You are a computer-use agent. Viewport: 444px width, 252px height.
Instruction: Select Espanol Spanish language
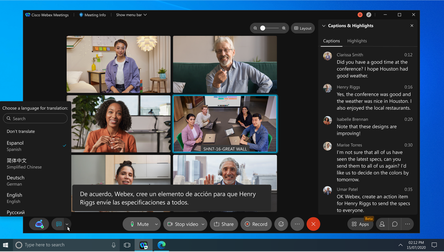pyautogui.click(x=35, y=146)
